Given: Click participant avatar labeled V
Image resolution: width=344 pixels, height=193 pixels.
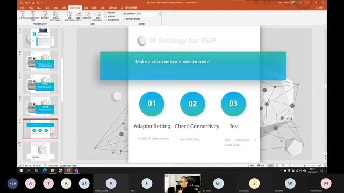Looking at the screenshot, I should (111, 183).
